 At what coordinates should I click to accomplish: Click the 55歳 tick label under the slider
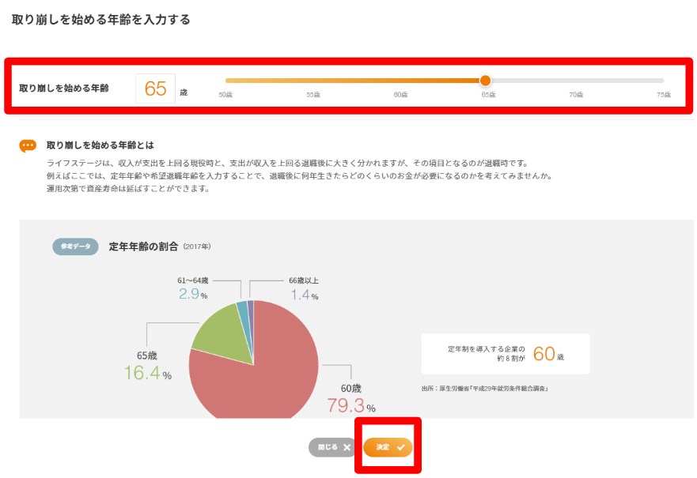point(313,95)
